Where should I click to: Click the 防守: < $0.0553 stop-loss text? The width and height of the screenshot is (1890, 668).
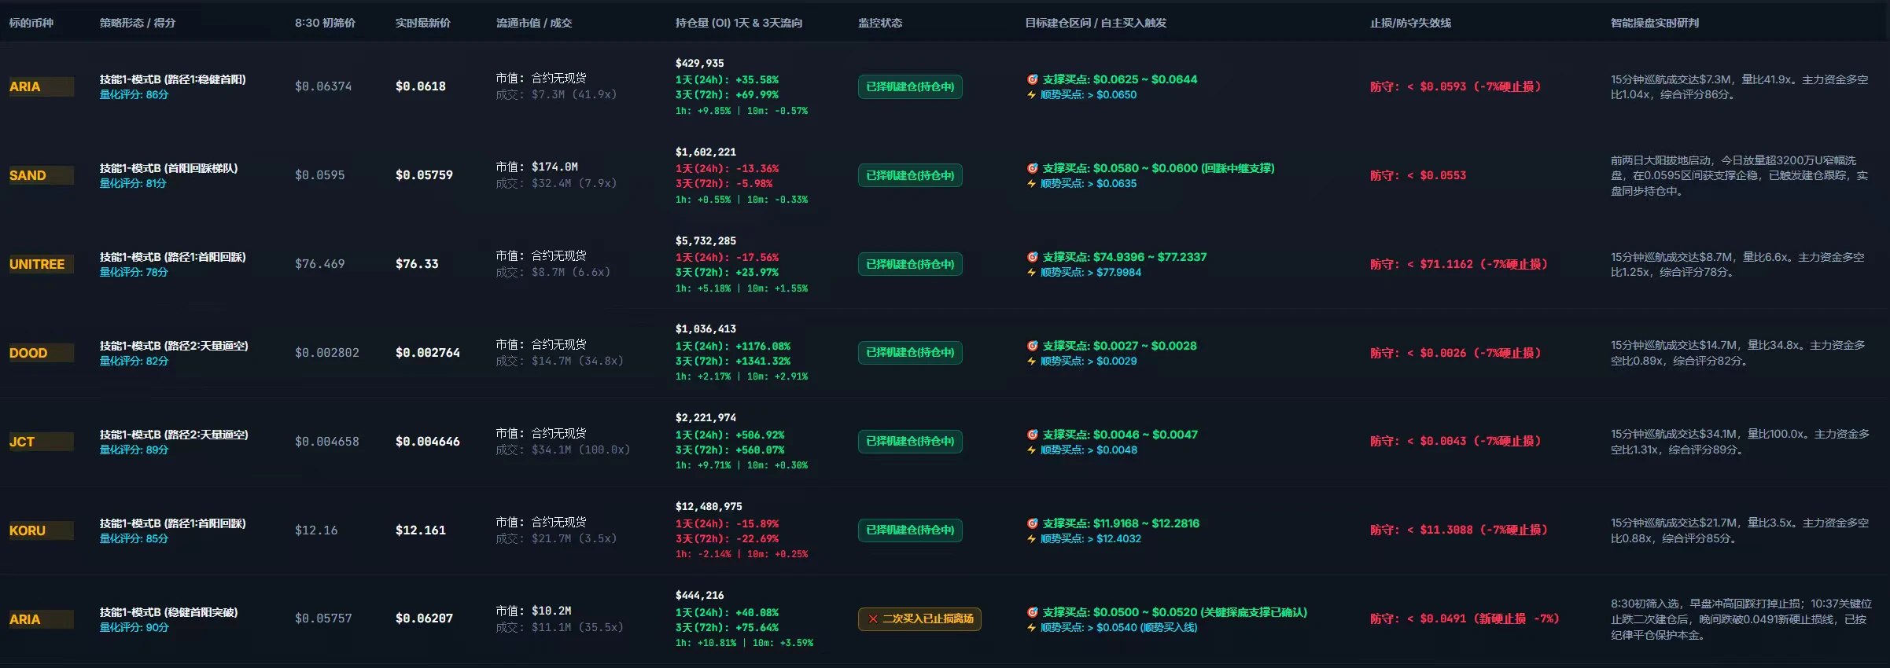(x=1418, y=175)
